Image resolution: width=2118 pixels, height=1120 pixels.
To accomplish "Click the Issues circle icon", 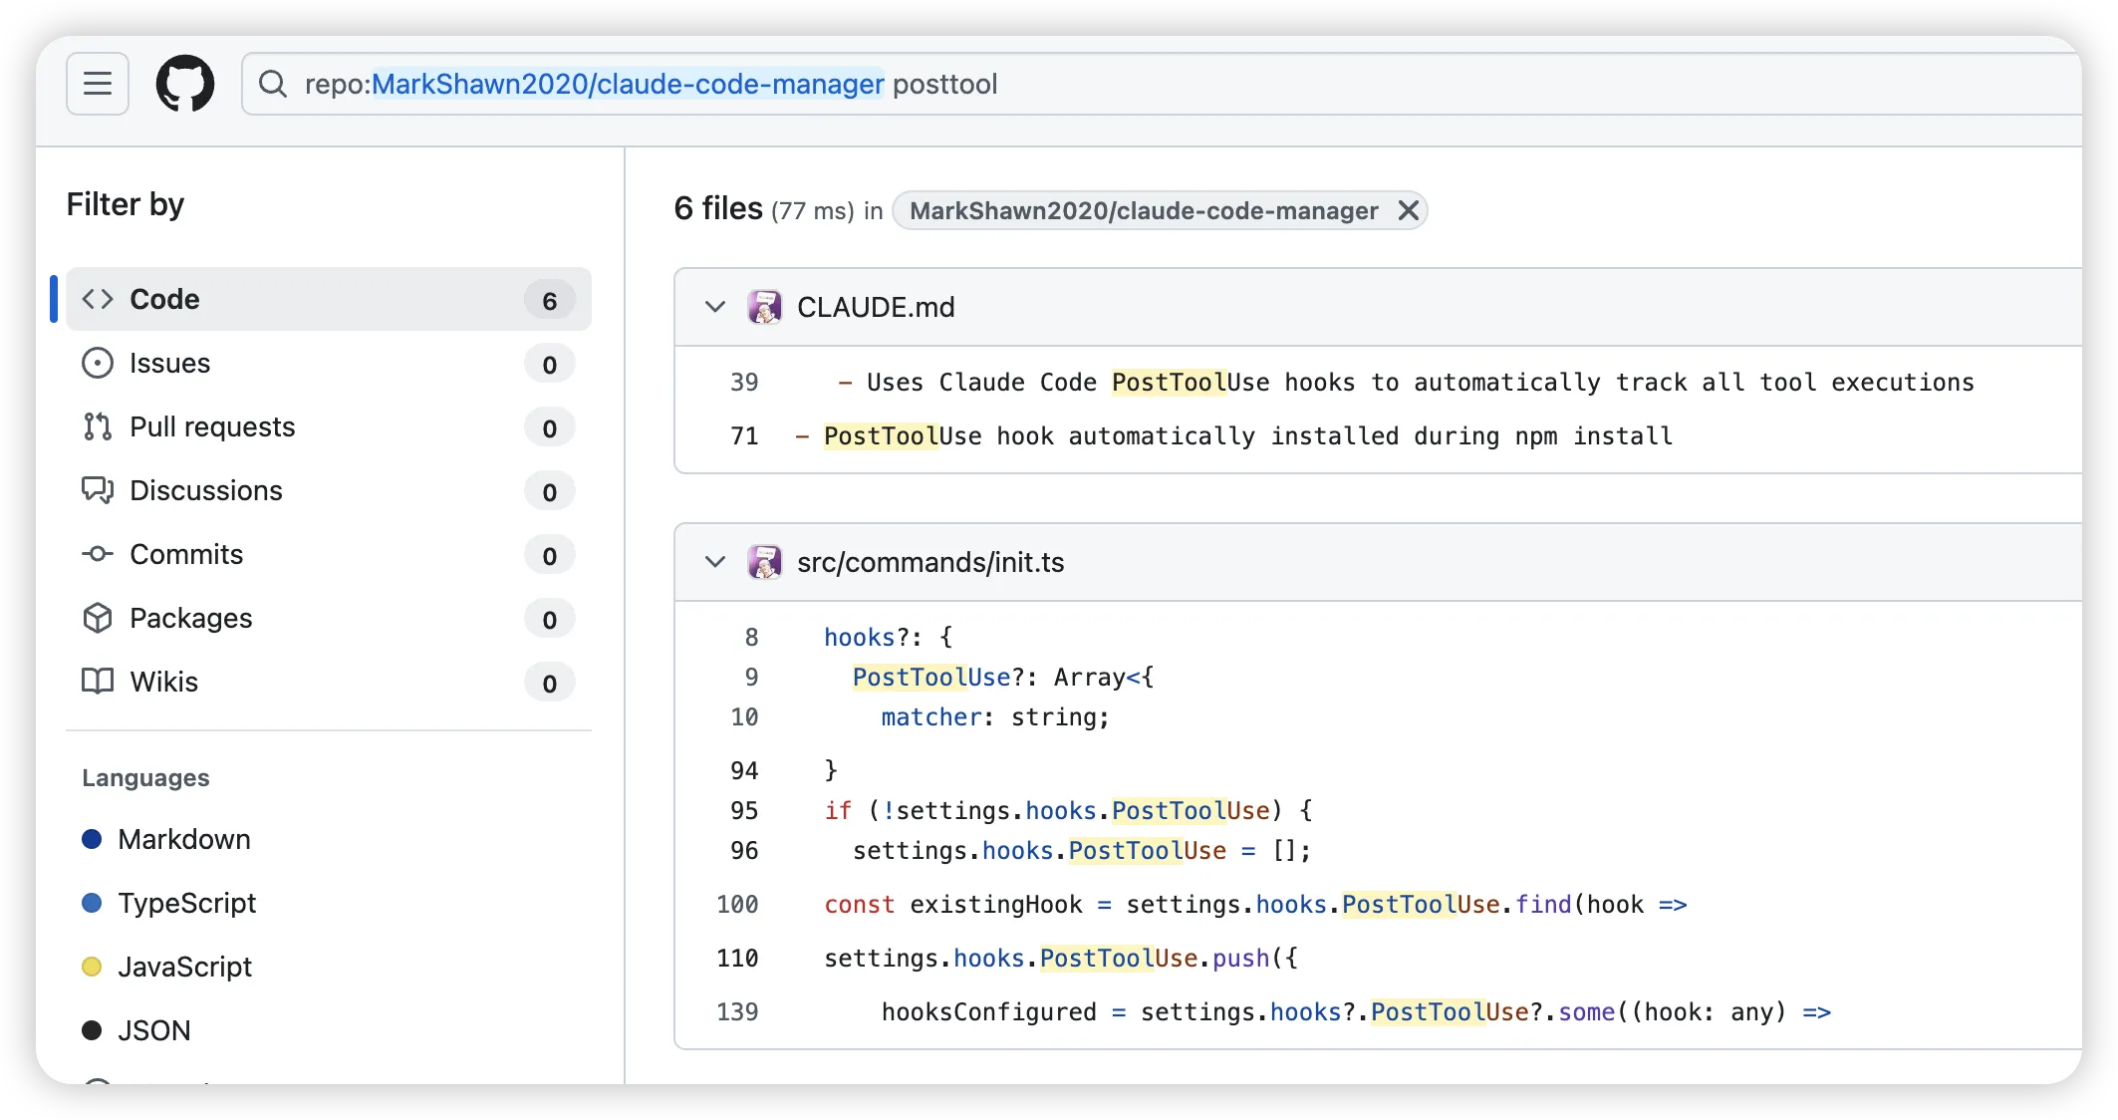I will (x=98, y=363).
